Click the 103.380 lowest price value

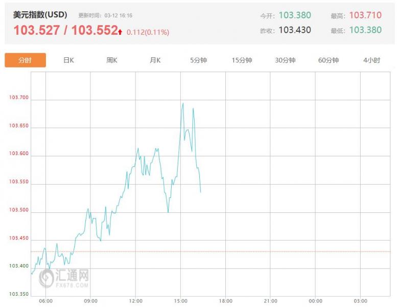365,30
